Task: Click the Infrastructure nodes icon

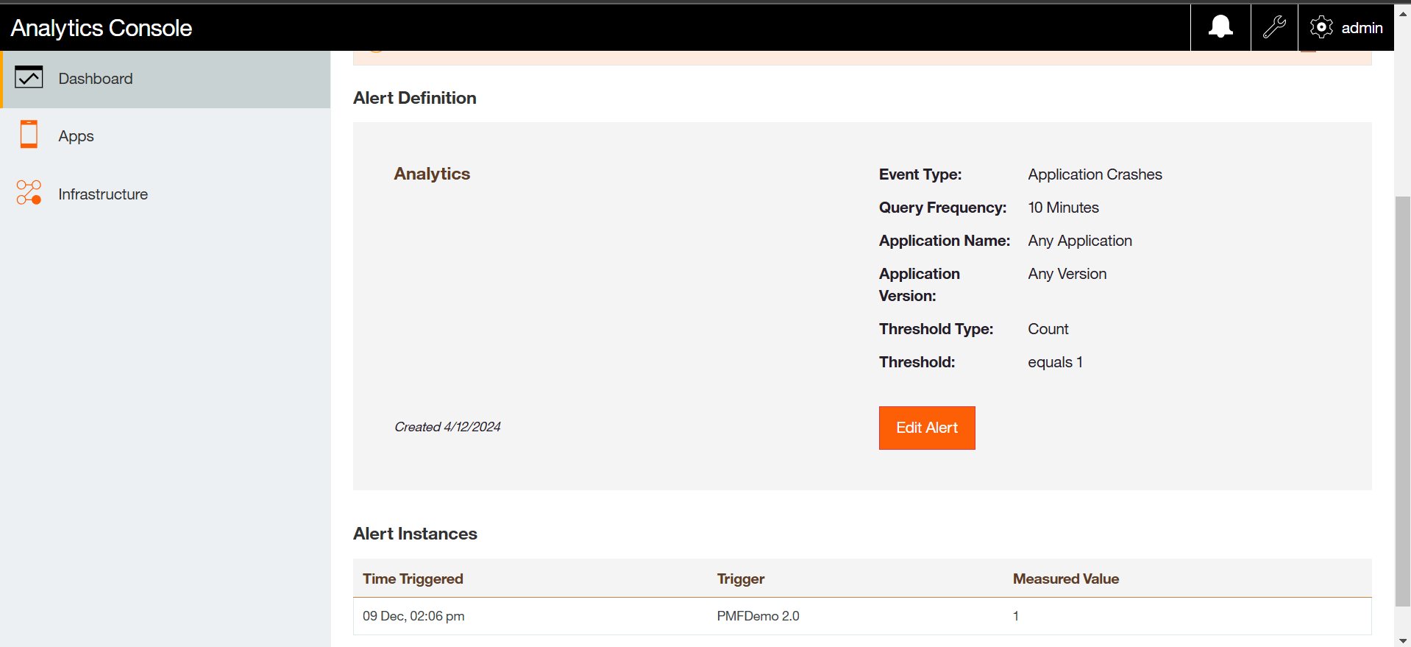Action: point(29,193)
